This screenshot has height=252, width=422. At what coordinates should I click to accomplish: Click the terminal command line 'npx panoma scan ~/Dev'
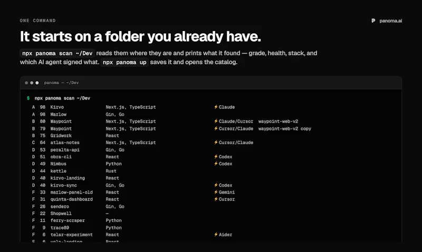coord(62,98)
